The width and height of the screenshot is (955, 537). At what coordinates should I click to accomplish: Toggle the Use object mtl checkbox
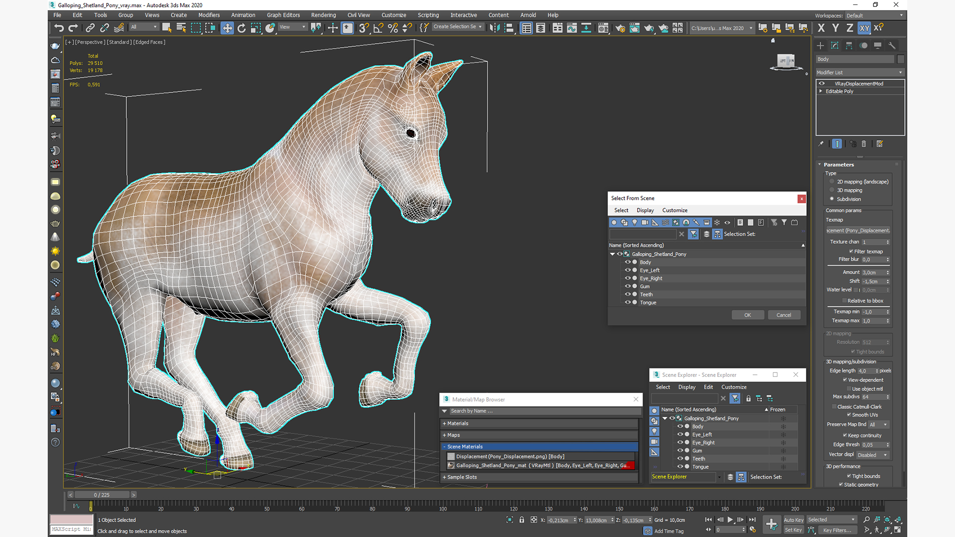[x=848, y=389]
